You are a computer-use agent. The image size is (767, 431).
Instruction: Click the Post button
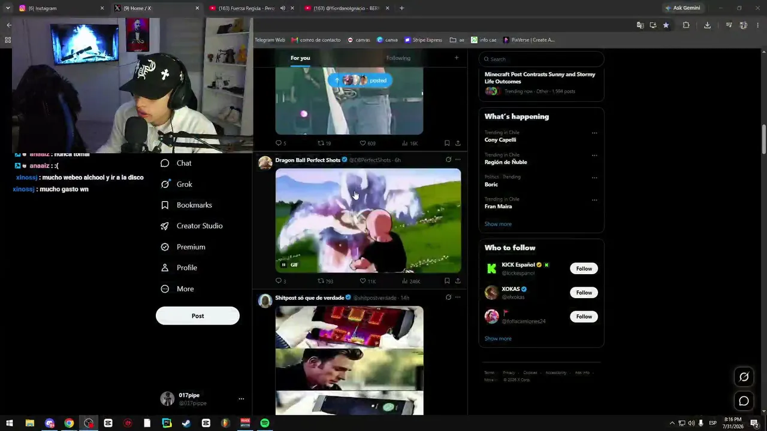pyautogui.click(x=198, y=316)
